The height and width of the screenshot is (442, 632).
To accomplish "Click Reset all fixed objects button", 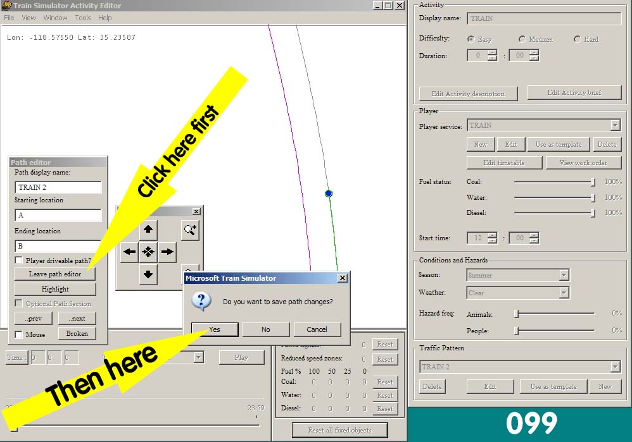I will pos(340,430).
